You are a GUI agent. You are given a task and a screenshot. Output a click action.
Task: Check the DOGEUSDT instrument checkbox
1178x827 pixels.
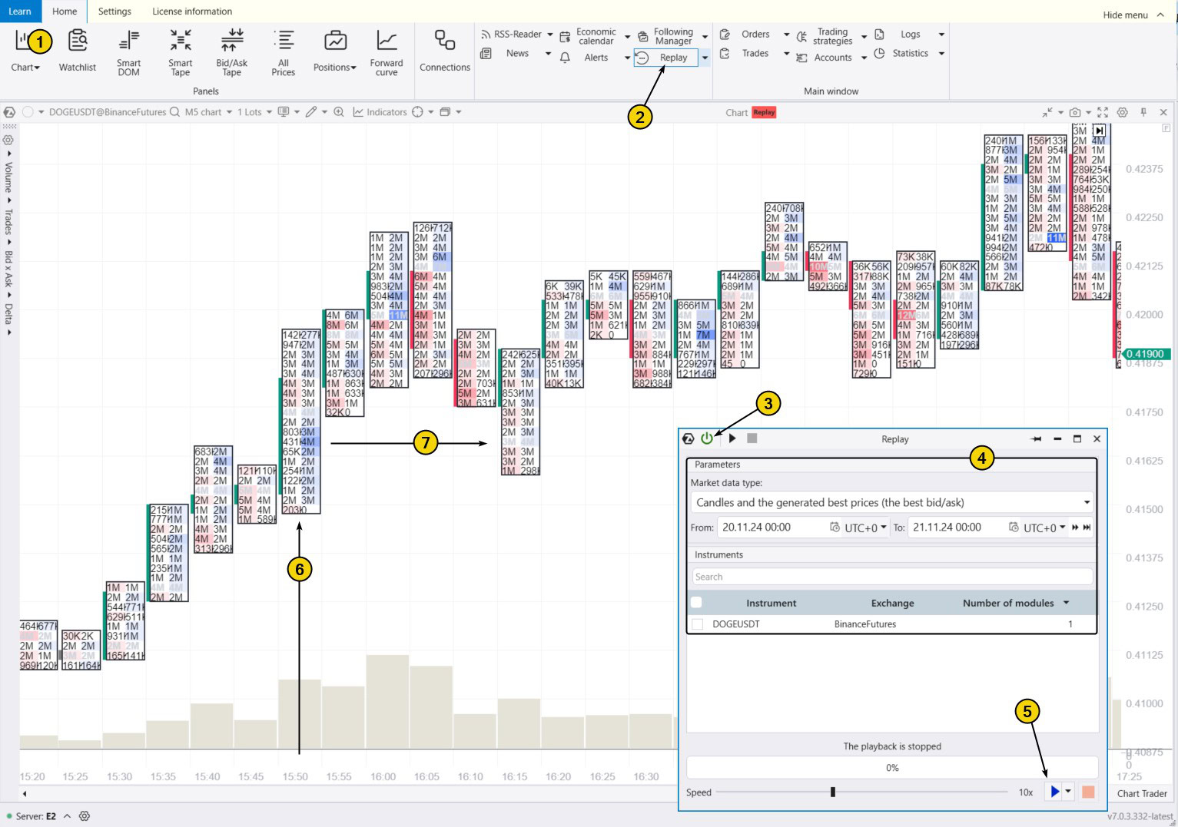(698, 624)
